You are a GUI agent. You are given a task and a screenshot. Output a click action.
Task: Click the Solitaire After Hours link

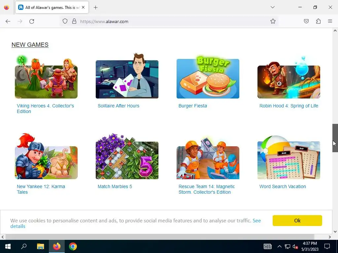pos(118,106)
